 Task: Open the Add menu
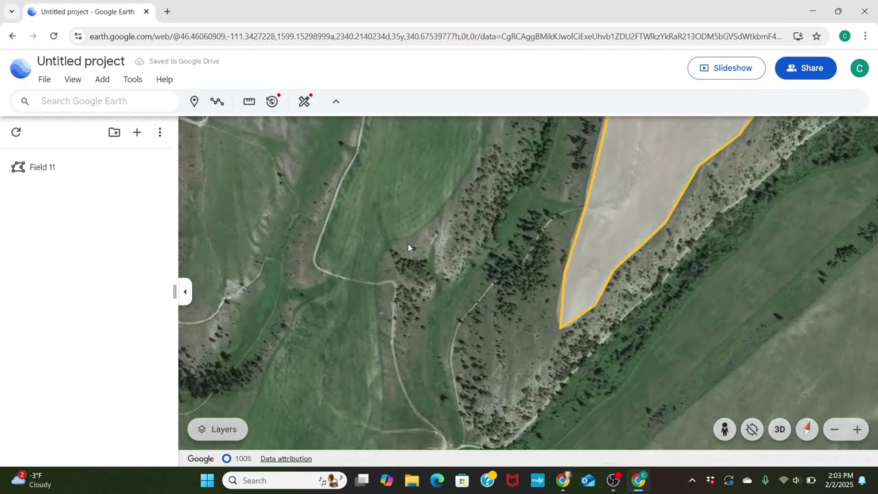point(102,80)
